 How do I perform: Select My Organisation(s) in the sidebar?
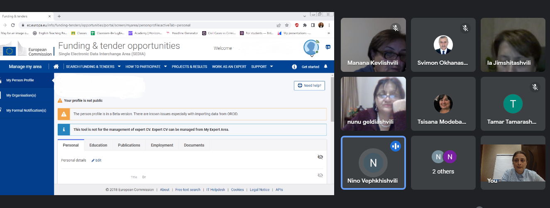(x=21, y=95)
